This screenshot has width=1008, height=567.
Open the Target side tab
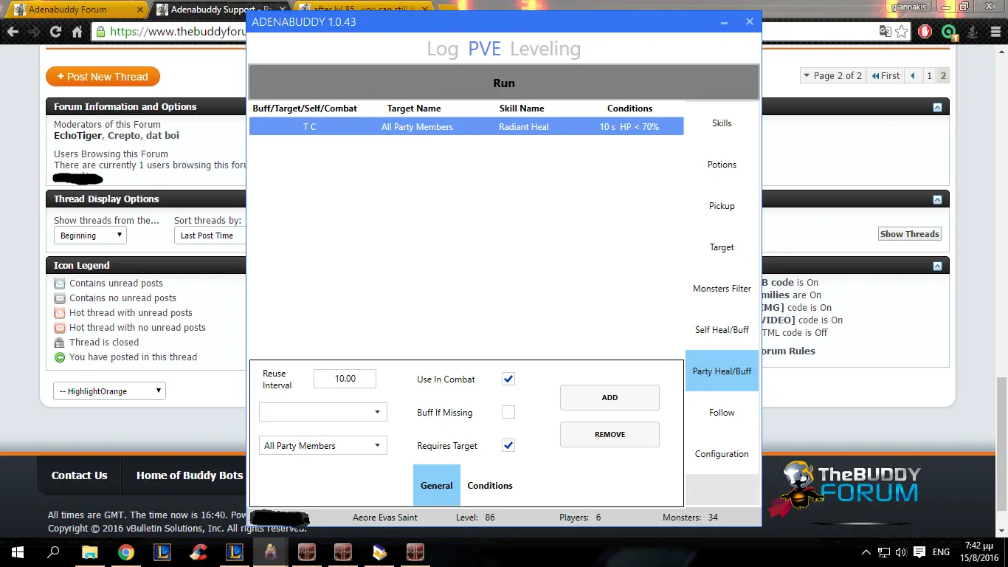tap(722, 247)
